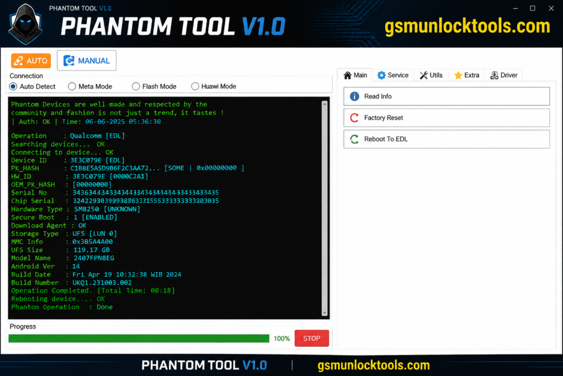
Task: Click the 100% progress percentage label
Action: 282,339
